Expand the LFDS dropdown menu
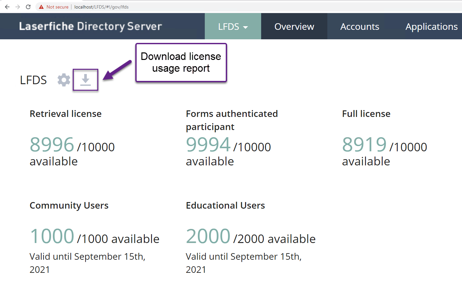 coord(233,27)
